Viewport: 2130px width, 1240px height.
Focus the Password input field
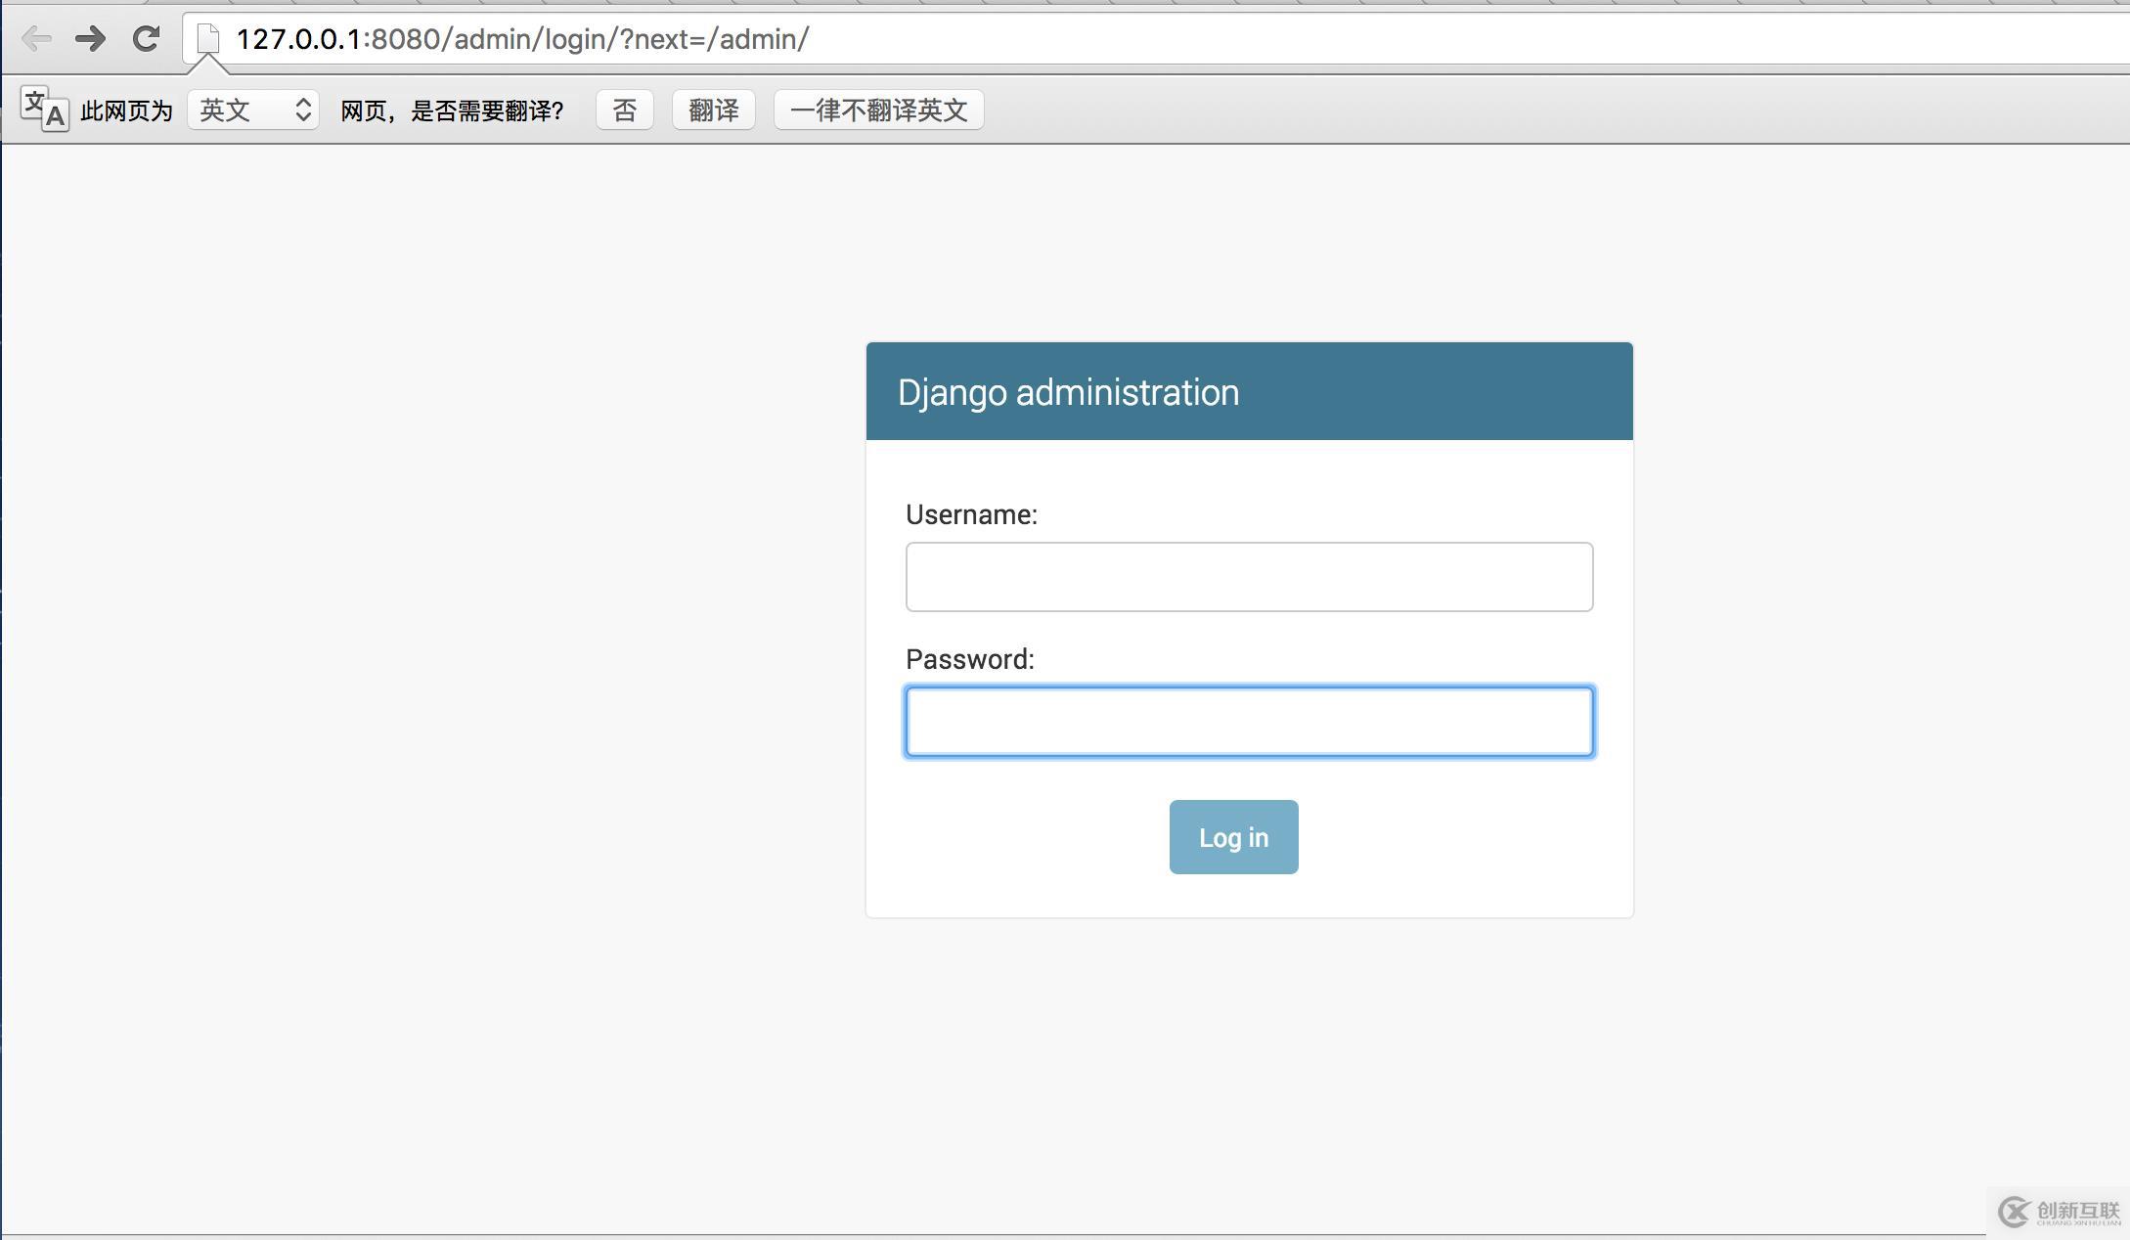pos(1249,722)
